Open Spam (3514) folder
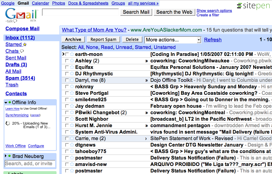The width and height of the screenshot is (272, 174). (20, 78)
